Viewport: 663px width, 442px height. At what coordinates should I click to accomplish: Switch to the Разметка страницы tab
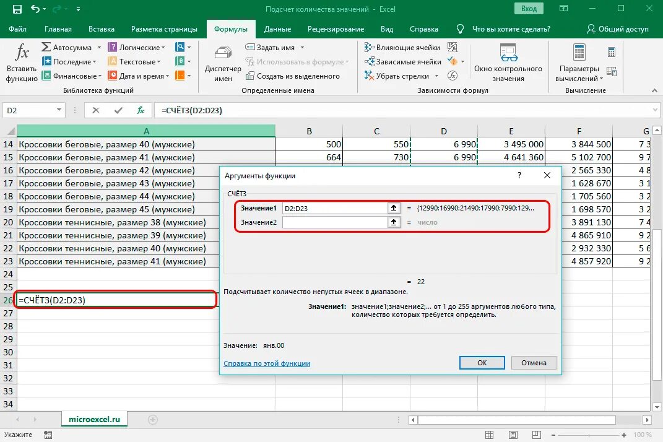click(164, 29)
